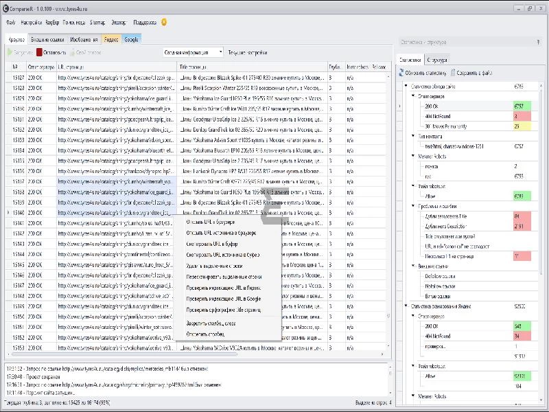This screenshot has width=549, height=412.
Task: Click the save-to-file clipboard icon
Action: click(453, 73)
